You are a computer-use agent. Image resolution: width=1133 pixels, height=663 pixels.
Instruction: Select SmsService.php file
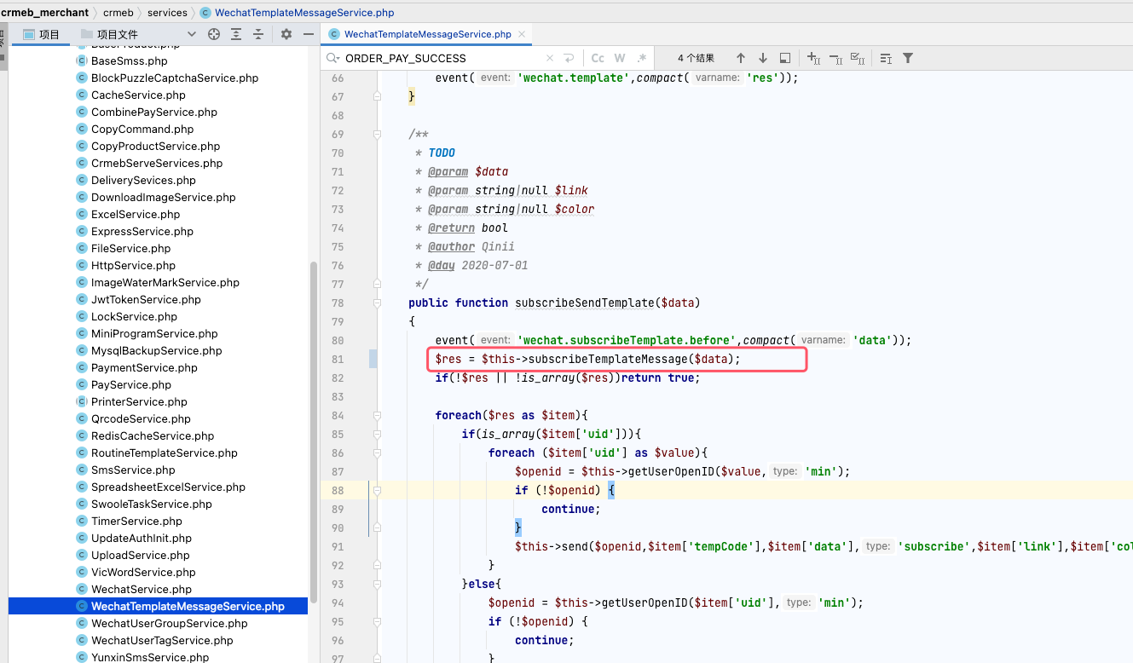pos(133,470)
